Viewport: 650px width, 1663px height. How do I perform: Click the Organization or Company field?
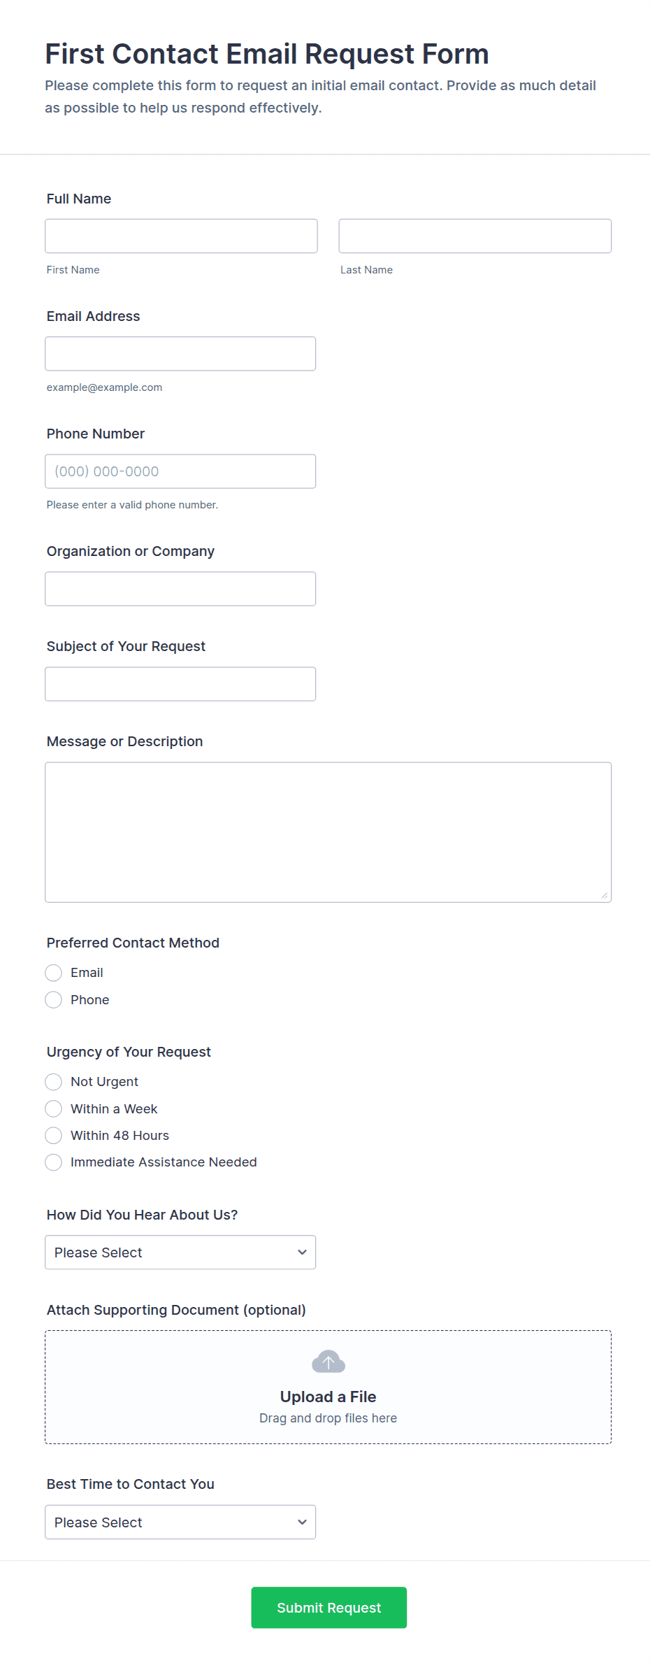click(180, 589)
